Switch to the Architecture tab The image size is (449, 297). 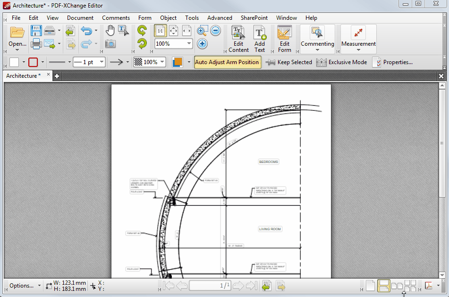pos(24,75)
